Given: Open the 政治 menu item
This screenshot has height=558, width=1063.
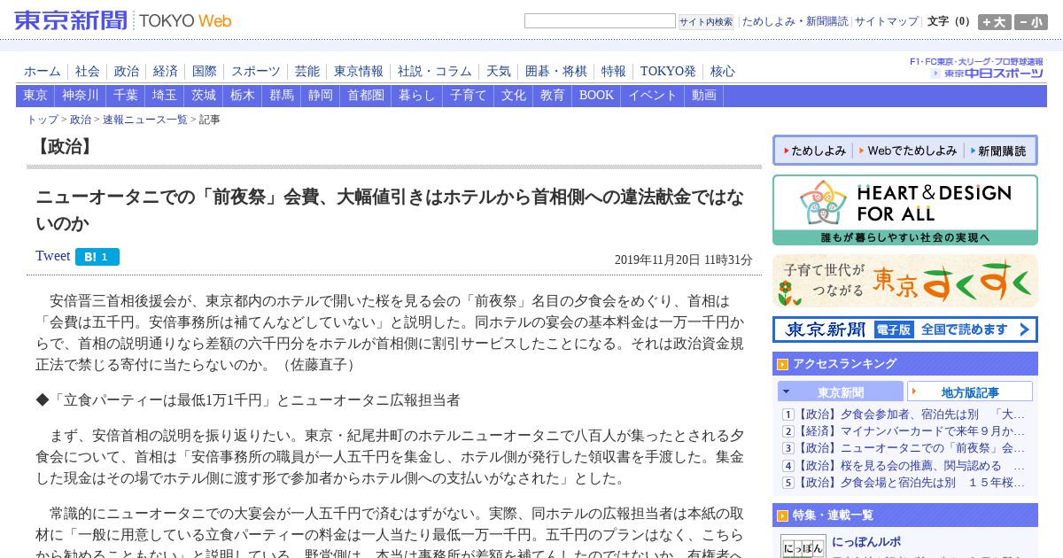Looking at the screenshot, I should click(x=127, y=72).
